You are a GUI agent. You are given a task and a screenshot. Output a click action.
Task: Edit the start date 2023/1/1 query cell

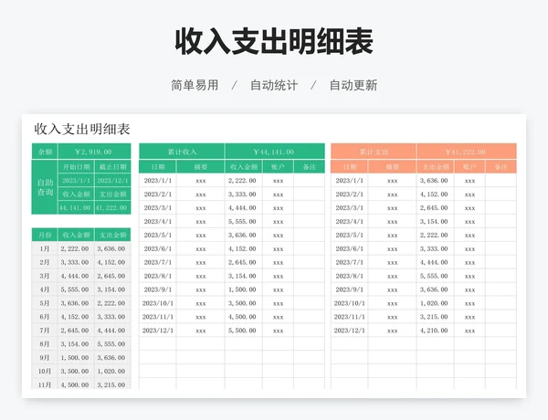pos(76,180)
